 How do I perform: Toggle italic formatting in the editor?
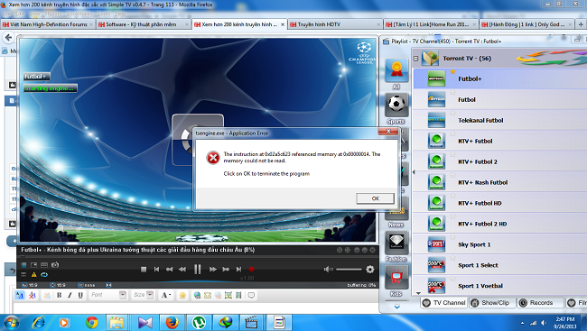[70, 295]
